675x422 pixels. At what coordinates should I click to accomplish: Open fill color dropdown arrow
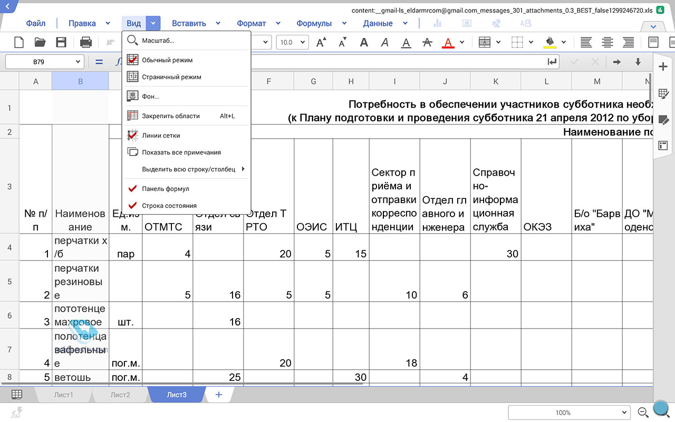pos(564,42)
